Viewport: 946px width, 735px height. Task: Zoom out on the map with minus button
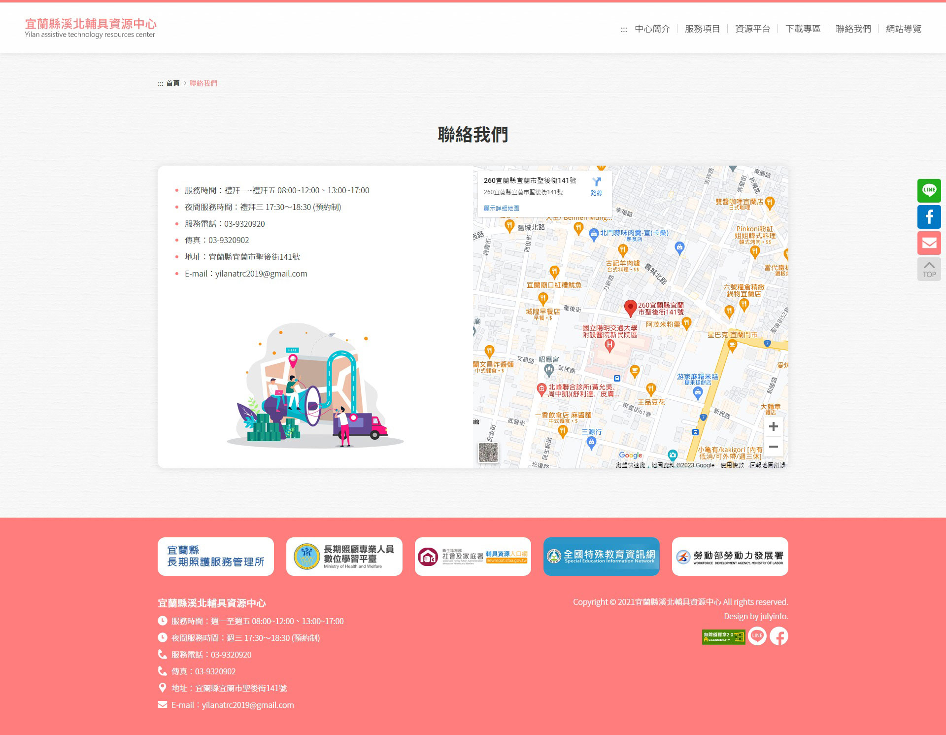[x=773, y=447]
